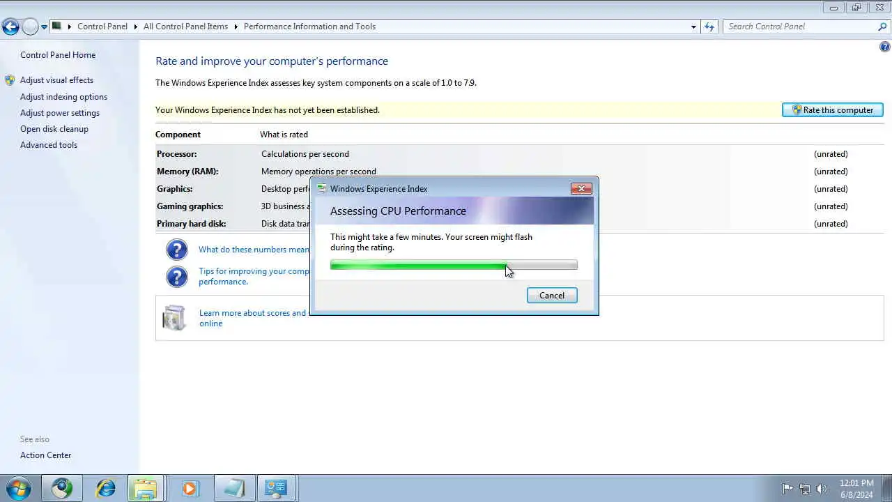Select Performance Information and Tools breadcrumb
This screenshot has height=502, width=892.
tap(309, 26)
